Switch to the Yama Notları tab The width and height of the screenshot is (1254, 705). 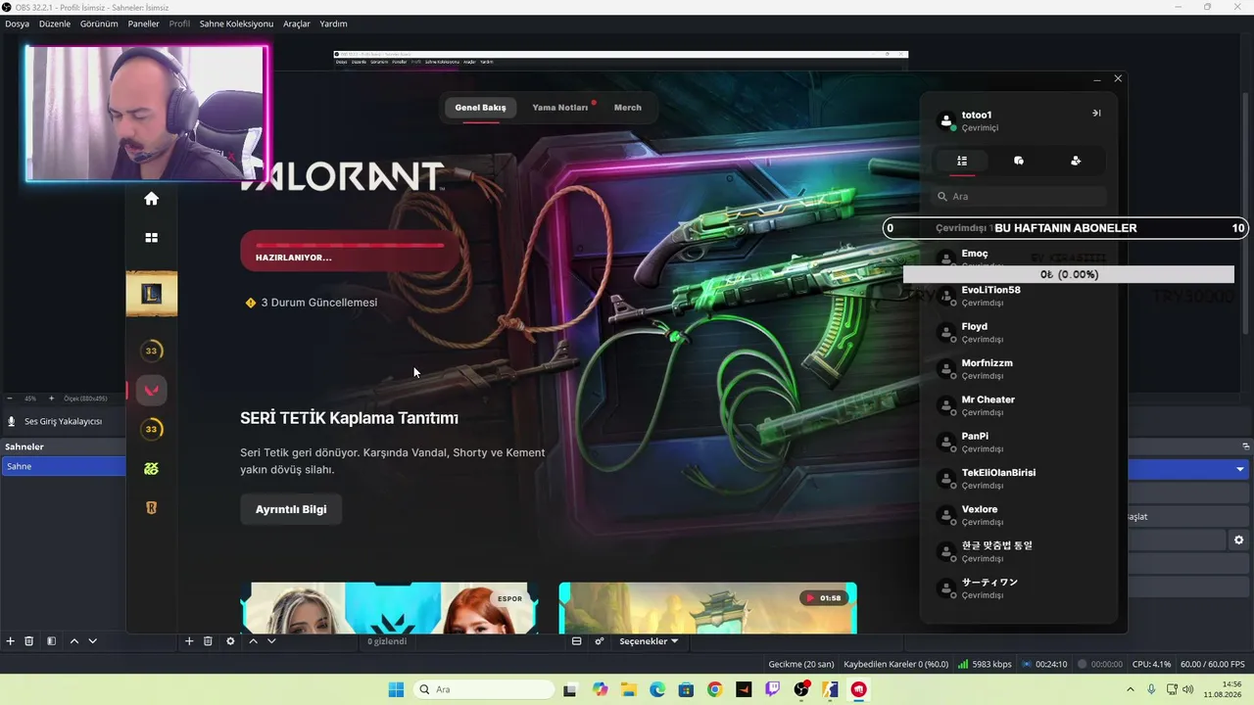click(x=560, y=107)
